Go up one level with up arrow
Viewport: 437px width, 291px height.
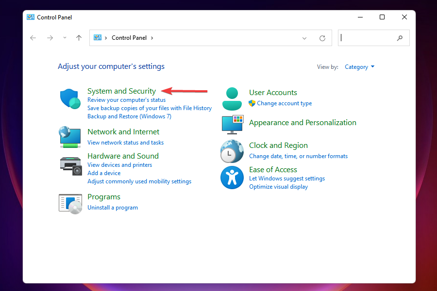point(79,38)
